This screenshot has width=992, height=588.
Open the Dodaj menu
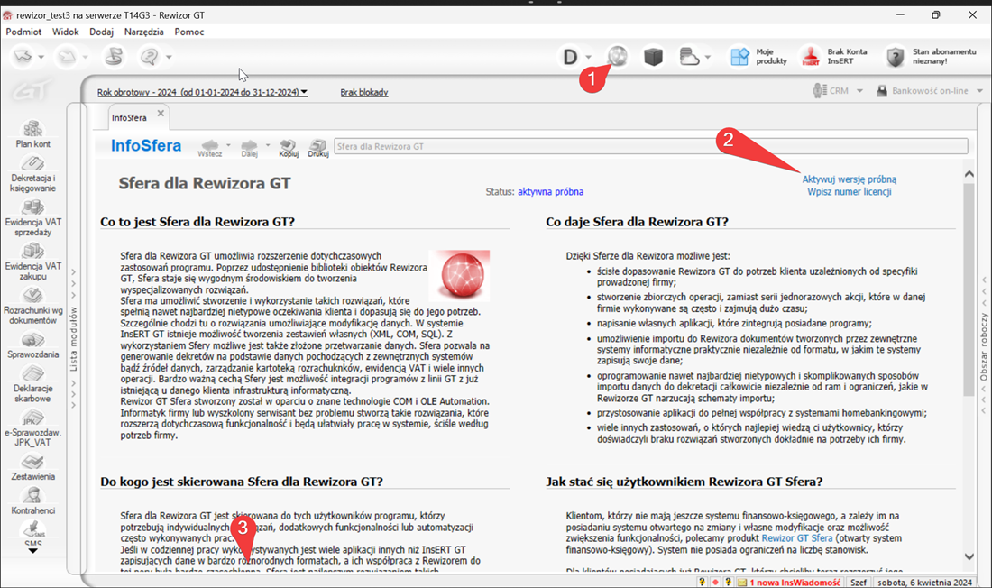pyautogui.click(x=101, y=32)
